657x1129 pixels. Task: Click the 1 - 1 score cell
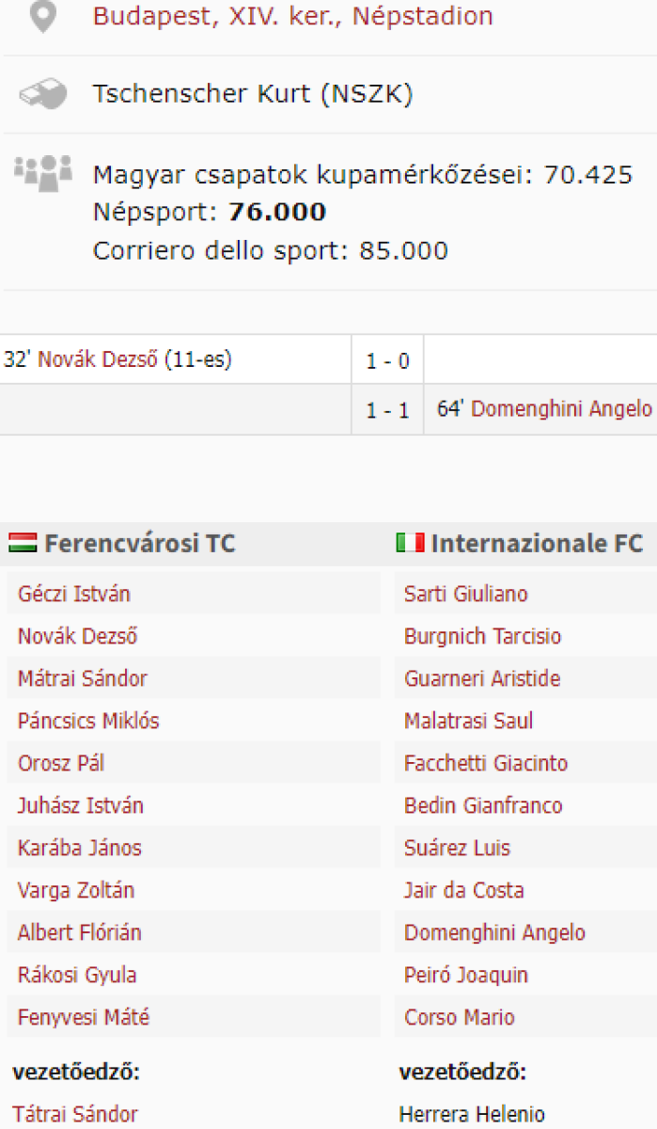tap(387, 411)
